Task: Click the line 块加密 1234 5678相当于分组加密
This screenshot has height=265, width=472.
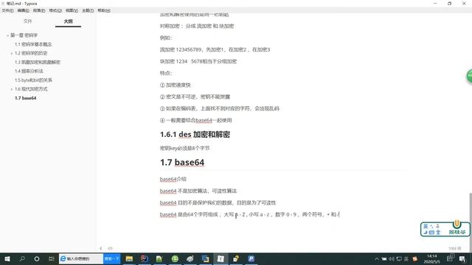Action: pos(198,61)
